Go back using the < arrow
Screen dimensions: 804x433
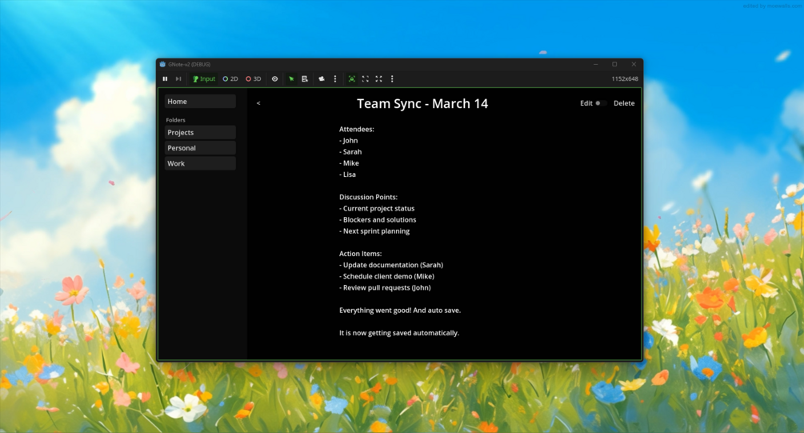click(x=258, y=103)
